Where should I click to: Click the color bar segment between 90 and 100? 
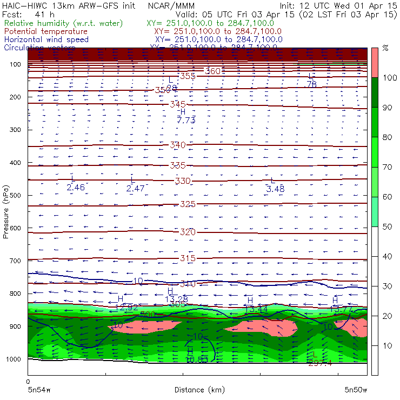pyautogui.click(x=375, y=92)
